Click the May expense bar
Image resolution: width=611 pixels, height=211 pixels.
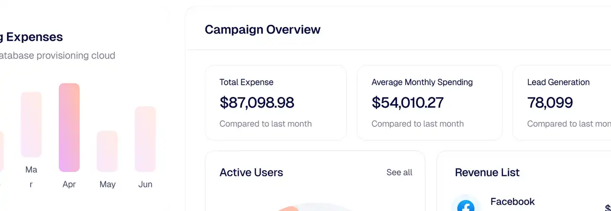[x=107, y=151]
